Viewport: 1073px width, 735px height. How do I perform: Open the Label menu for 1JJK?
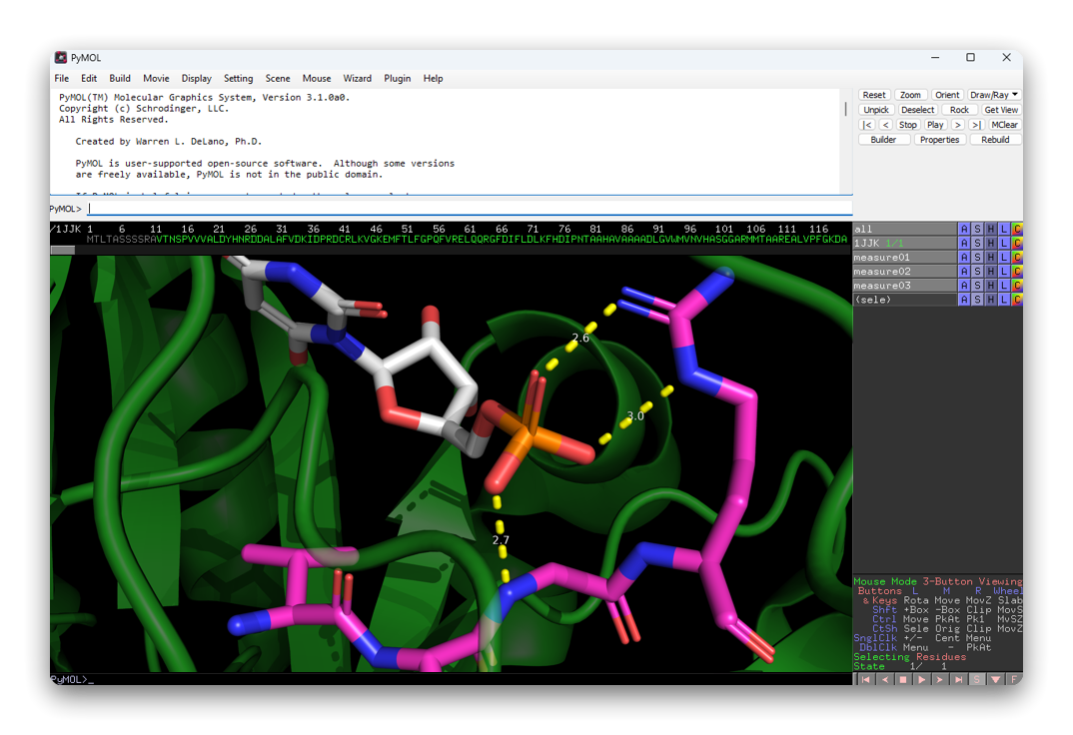[1004, 243]
